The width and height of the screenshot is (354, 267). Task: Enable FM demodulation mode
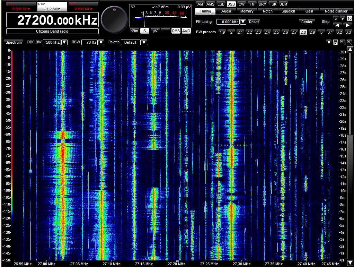[252, 4]
